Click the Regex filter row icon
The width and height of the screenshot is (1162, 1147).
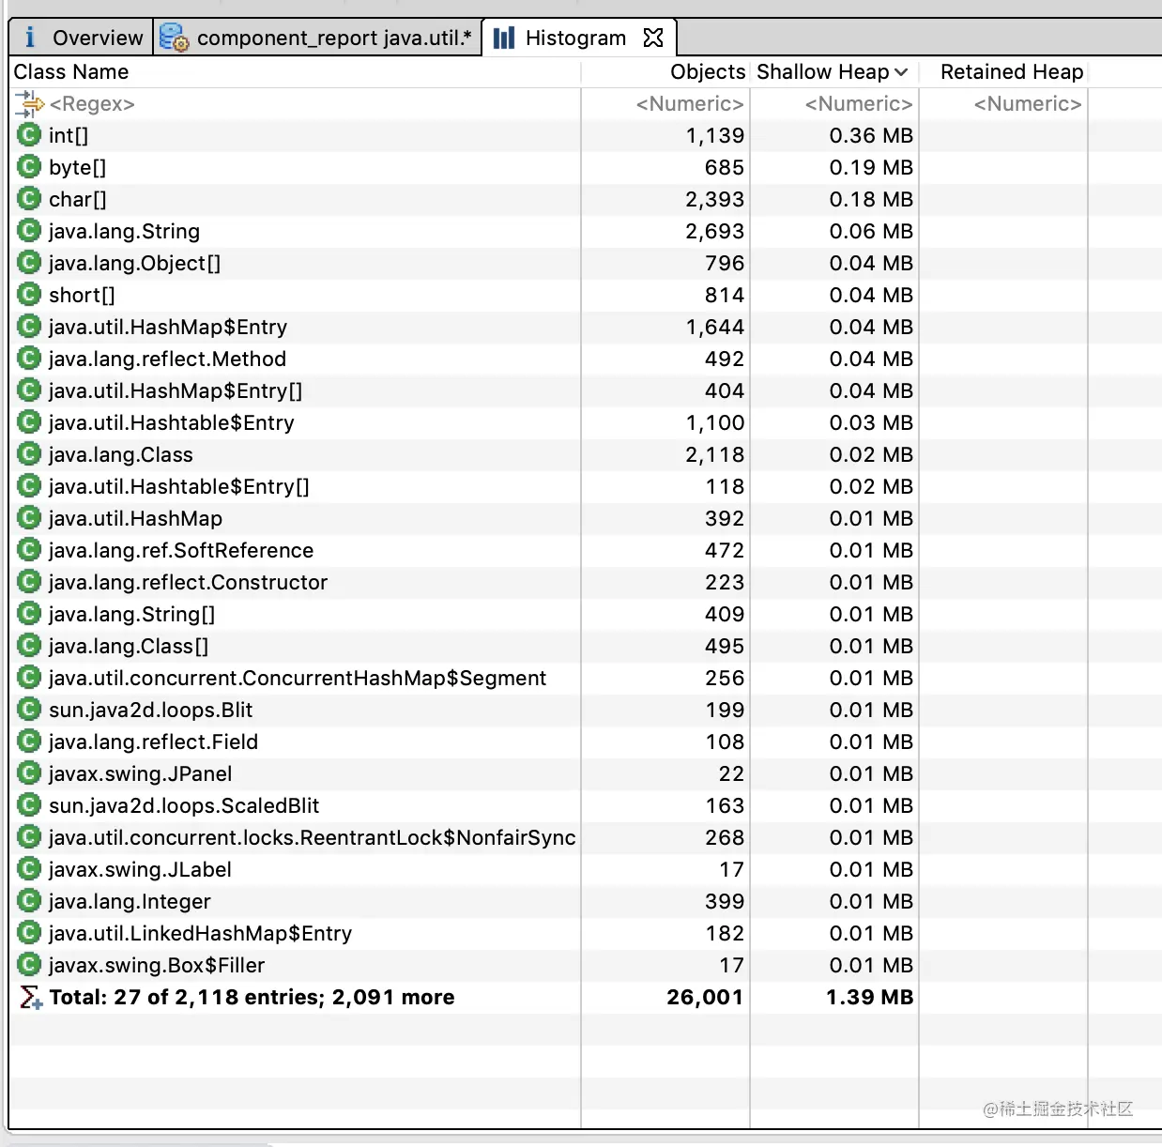tap(29, 103)
